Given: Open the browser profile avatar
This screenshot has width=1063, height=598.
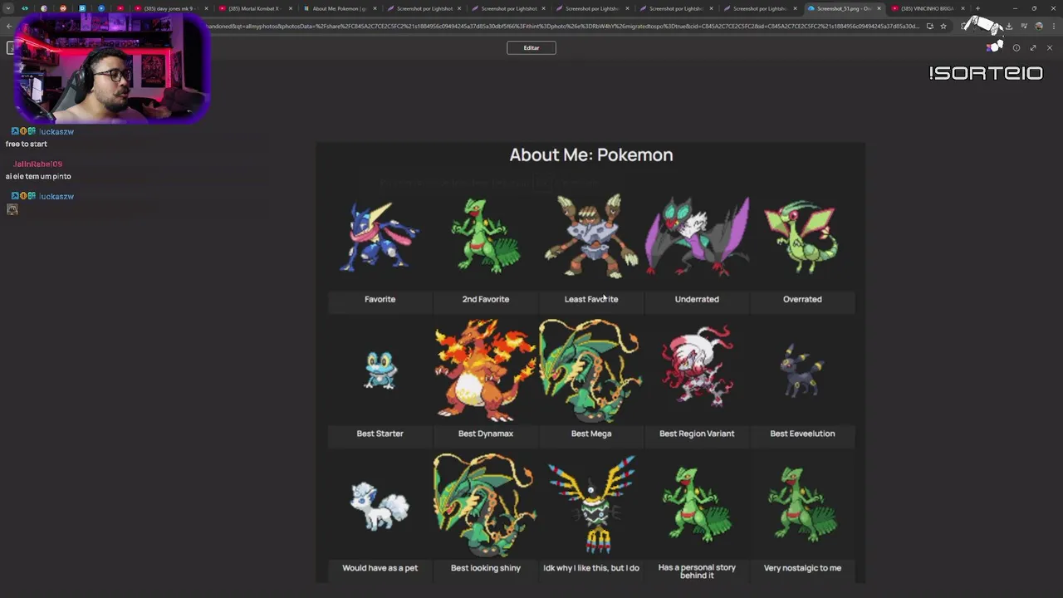Looking at the screenshot, I should [x=1038, y=26].
